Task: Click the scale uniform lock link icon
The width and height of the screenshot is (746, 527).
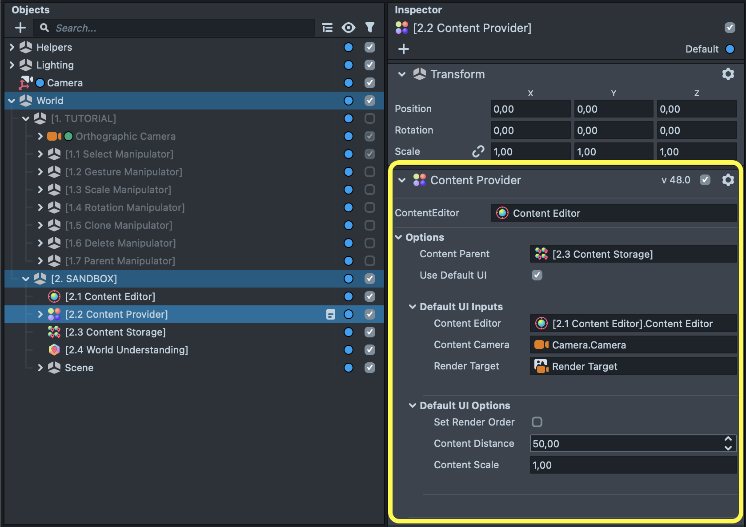Action: tap(478, 152)
